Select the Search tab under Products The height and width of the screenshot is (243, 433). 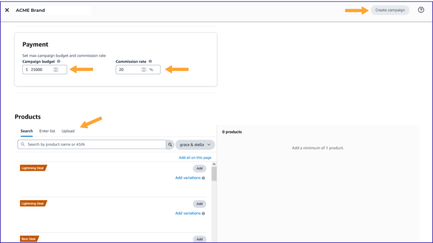pyautogui.click(x=26, y=131)
